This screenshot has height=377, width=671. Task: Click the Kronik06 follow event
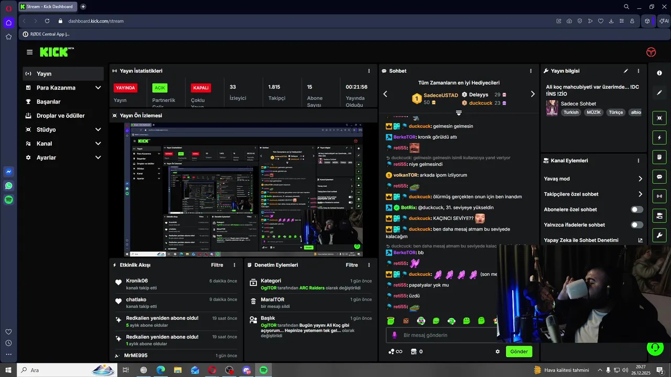pyautogui.click(x=176, y=284)
